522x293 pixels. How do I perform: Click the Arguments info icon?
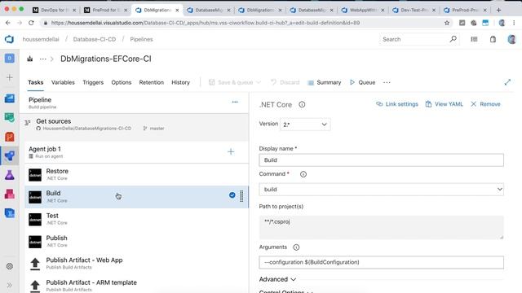(296, 247)
